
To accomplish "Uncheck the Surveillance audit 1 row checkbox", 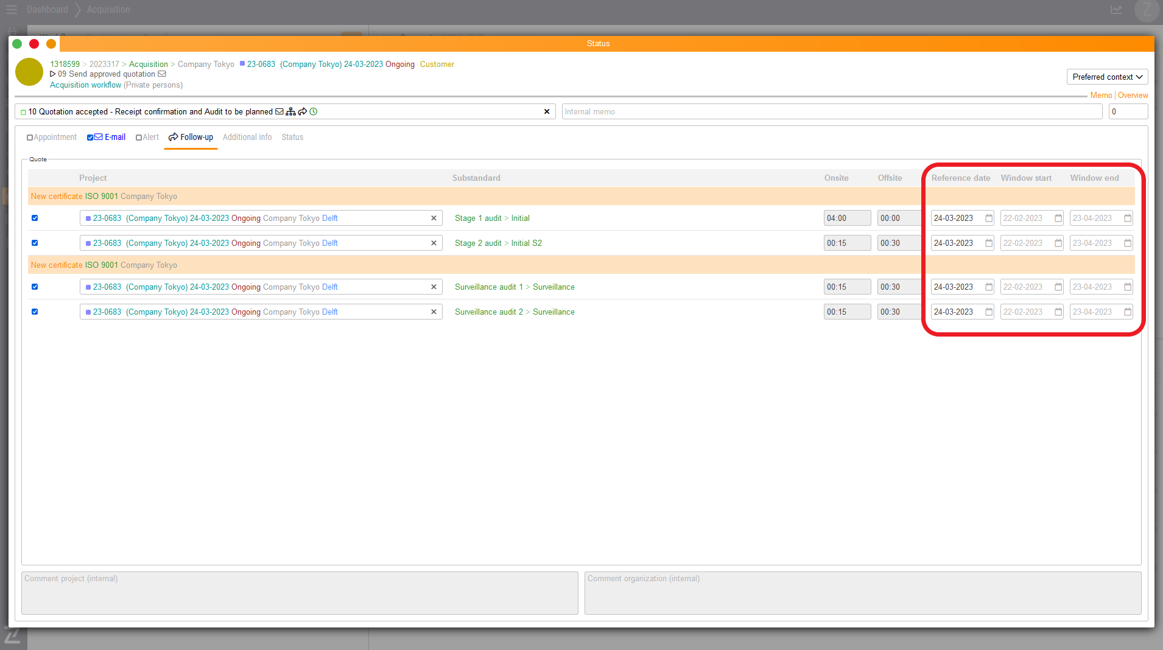I will [35, 287].
